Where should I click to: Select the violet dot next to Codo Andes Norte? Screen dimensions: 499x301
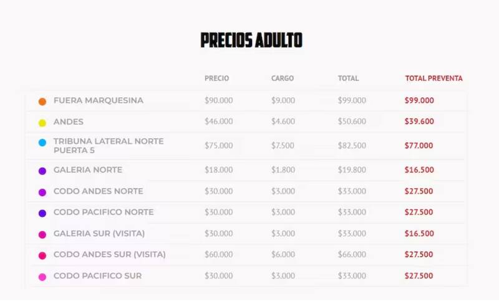point(42,192)
